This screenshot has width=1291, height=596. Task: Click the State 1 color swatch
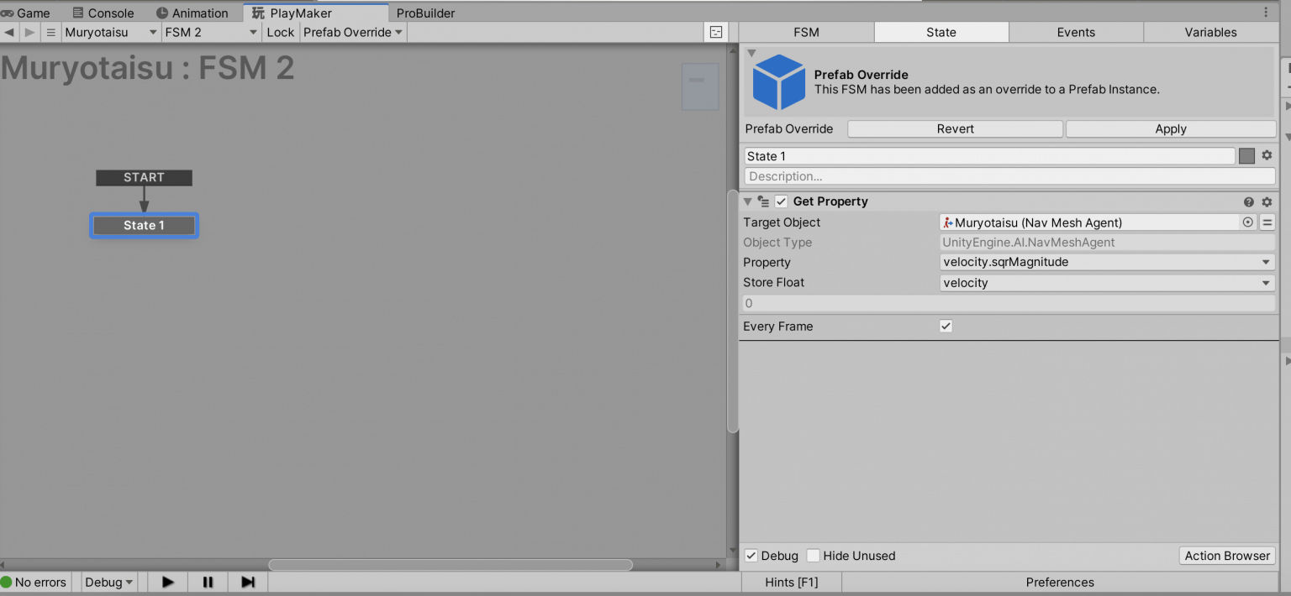pyautogui.click(x=1246, y=155)
